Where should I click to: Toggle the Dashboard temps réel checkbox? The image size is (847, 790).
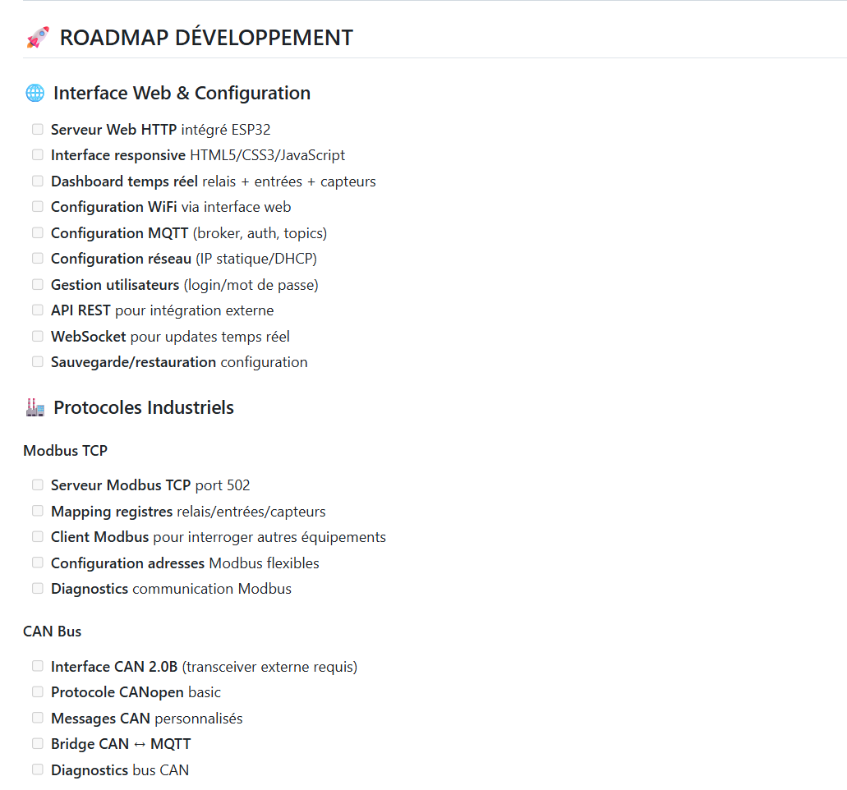click(38, 181)
